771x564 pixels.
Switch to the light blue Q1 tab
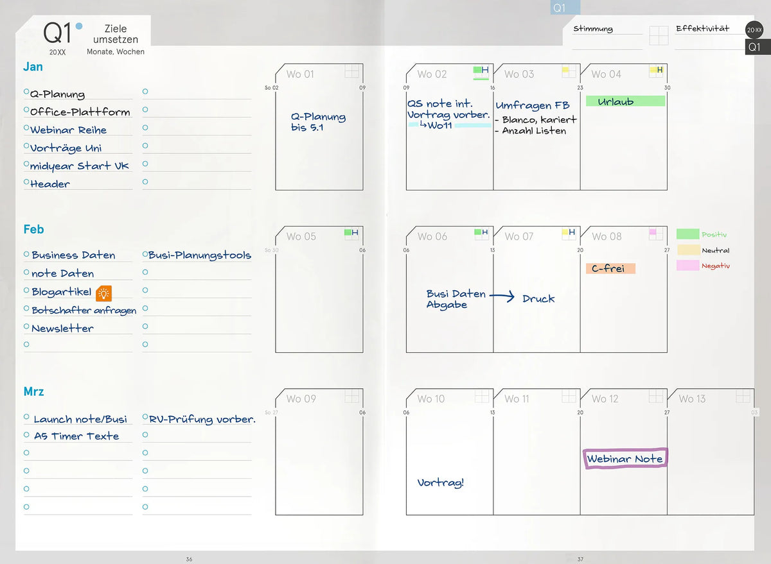coord(565,8)
